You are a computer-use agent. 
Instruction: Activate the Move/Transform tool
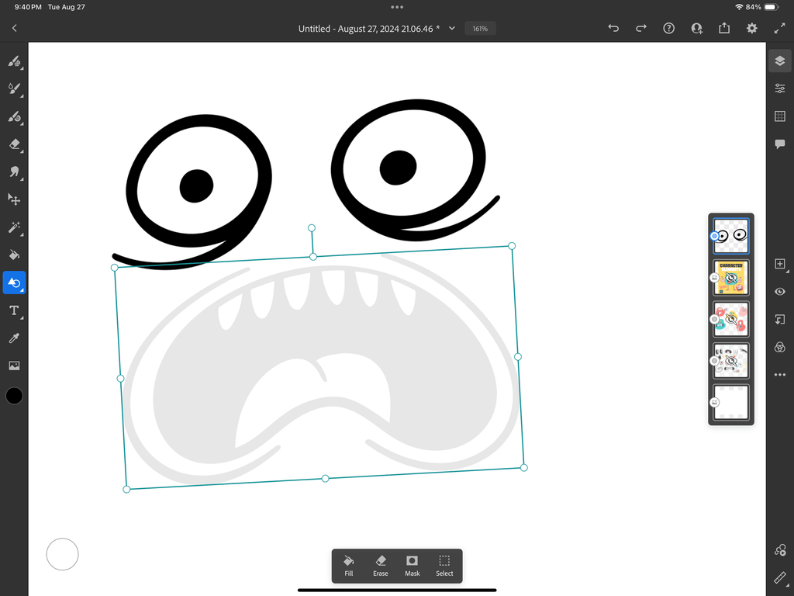[14, 199]
